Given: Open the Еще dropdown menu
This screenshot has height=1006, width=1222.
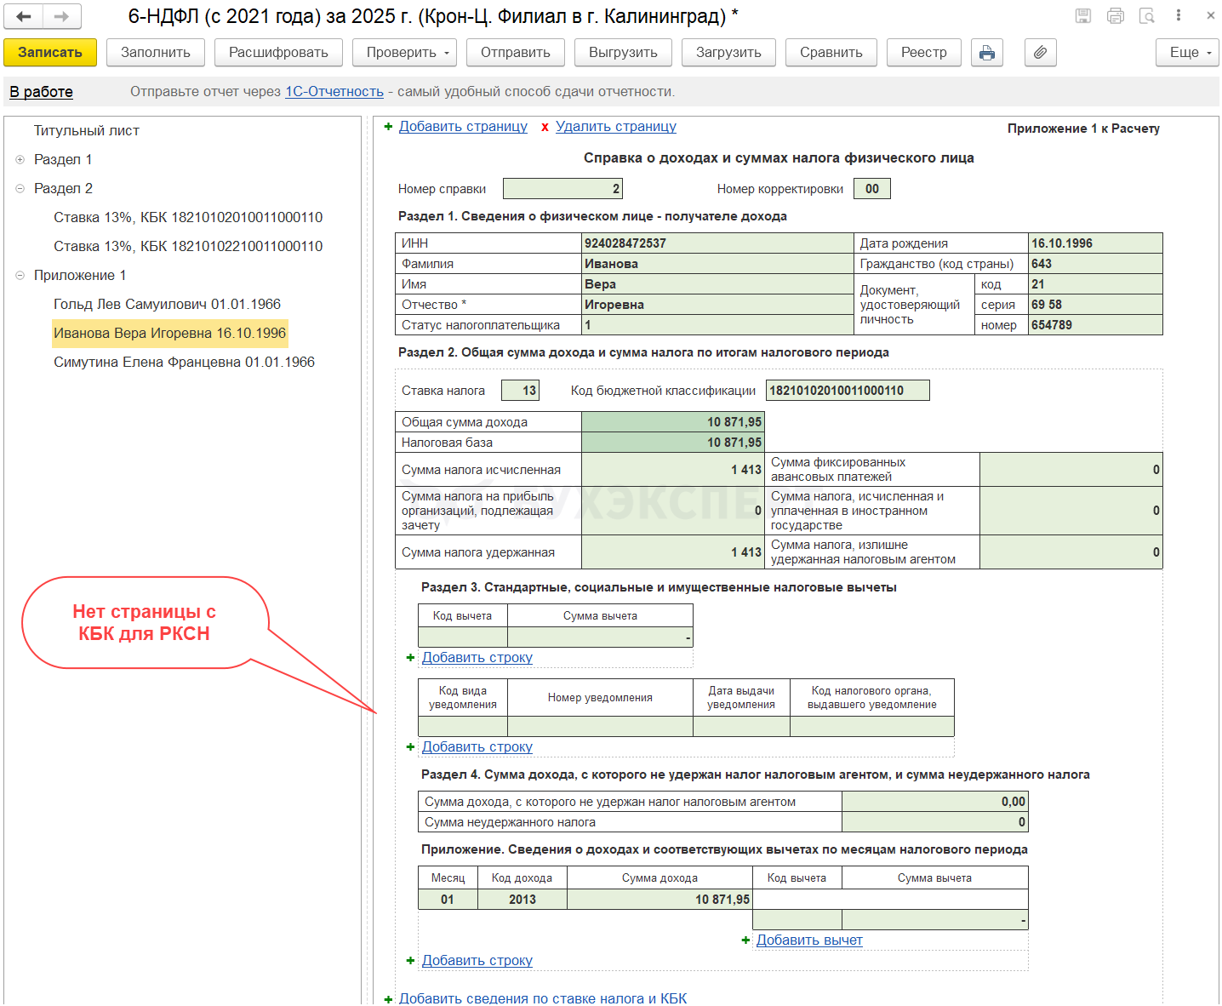Looking at the screenshot, I should pyautogui.click(x=1187, y=53).
